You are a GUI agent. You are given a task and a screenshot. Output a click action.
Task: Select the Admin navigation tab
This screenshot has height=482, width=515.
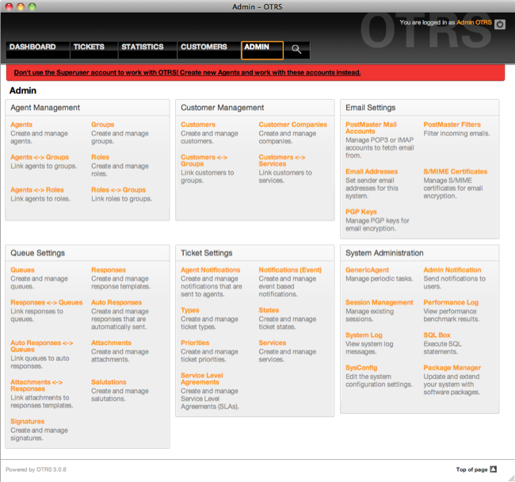click(262, 50)
